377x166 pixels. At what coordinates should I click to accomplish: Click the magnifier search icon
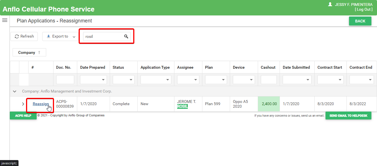point(126,36)
